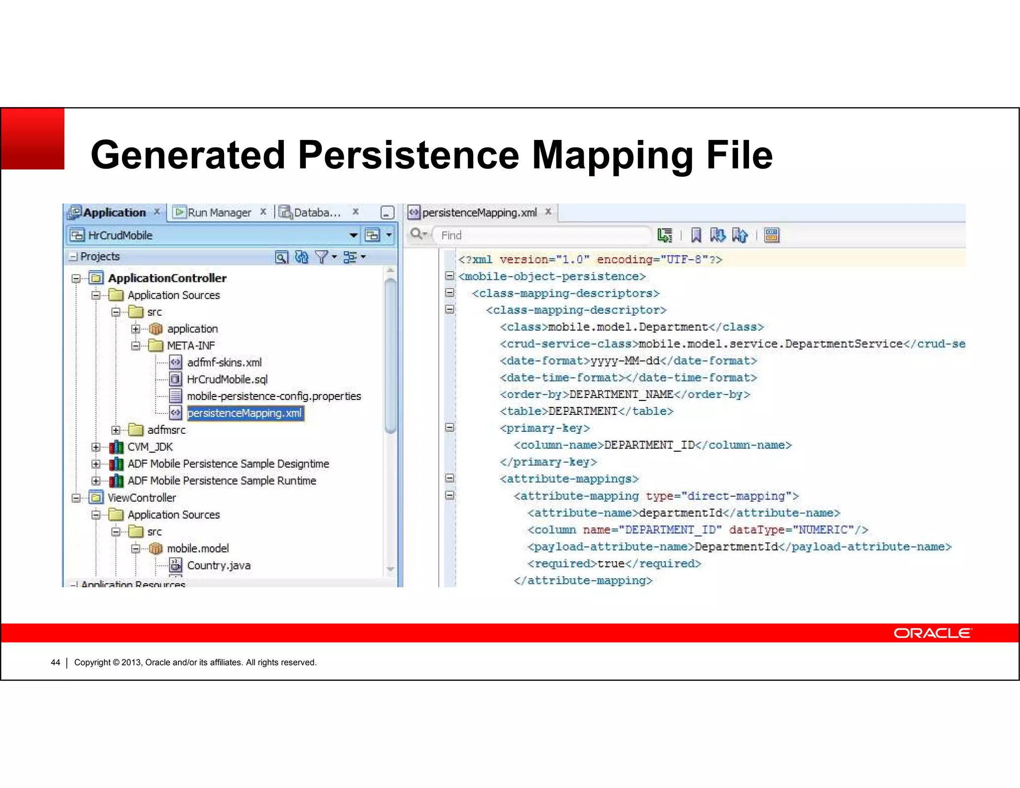
Task: Click the search magnifier icon beside Find
Action: point(416,234)
